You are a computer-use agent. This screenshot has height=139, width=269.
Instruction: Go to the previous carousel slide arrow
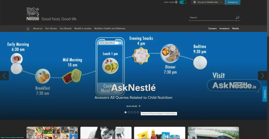coord(4,76)
